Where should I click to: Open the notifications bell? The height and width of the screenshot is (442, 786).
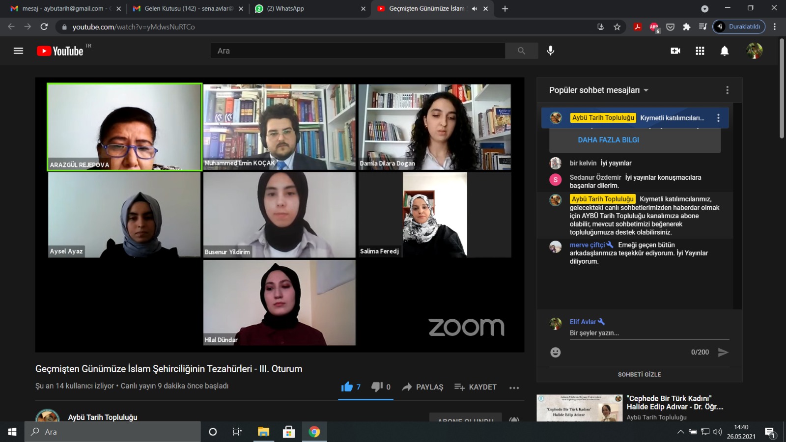[x=725, y=51]
